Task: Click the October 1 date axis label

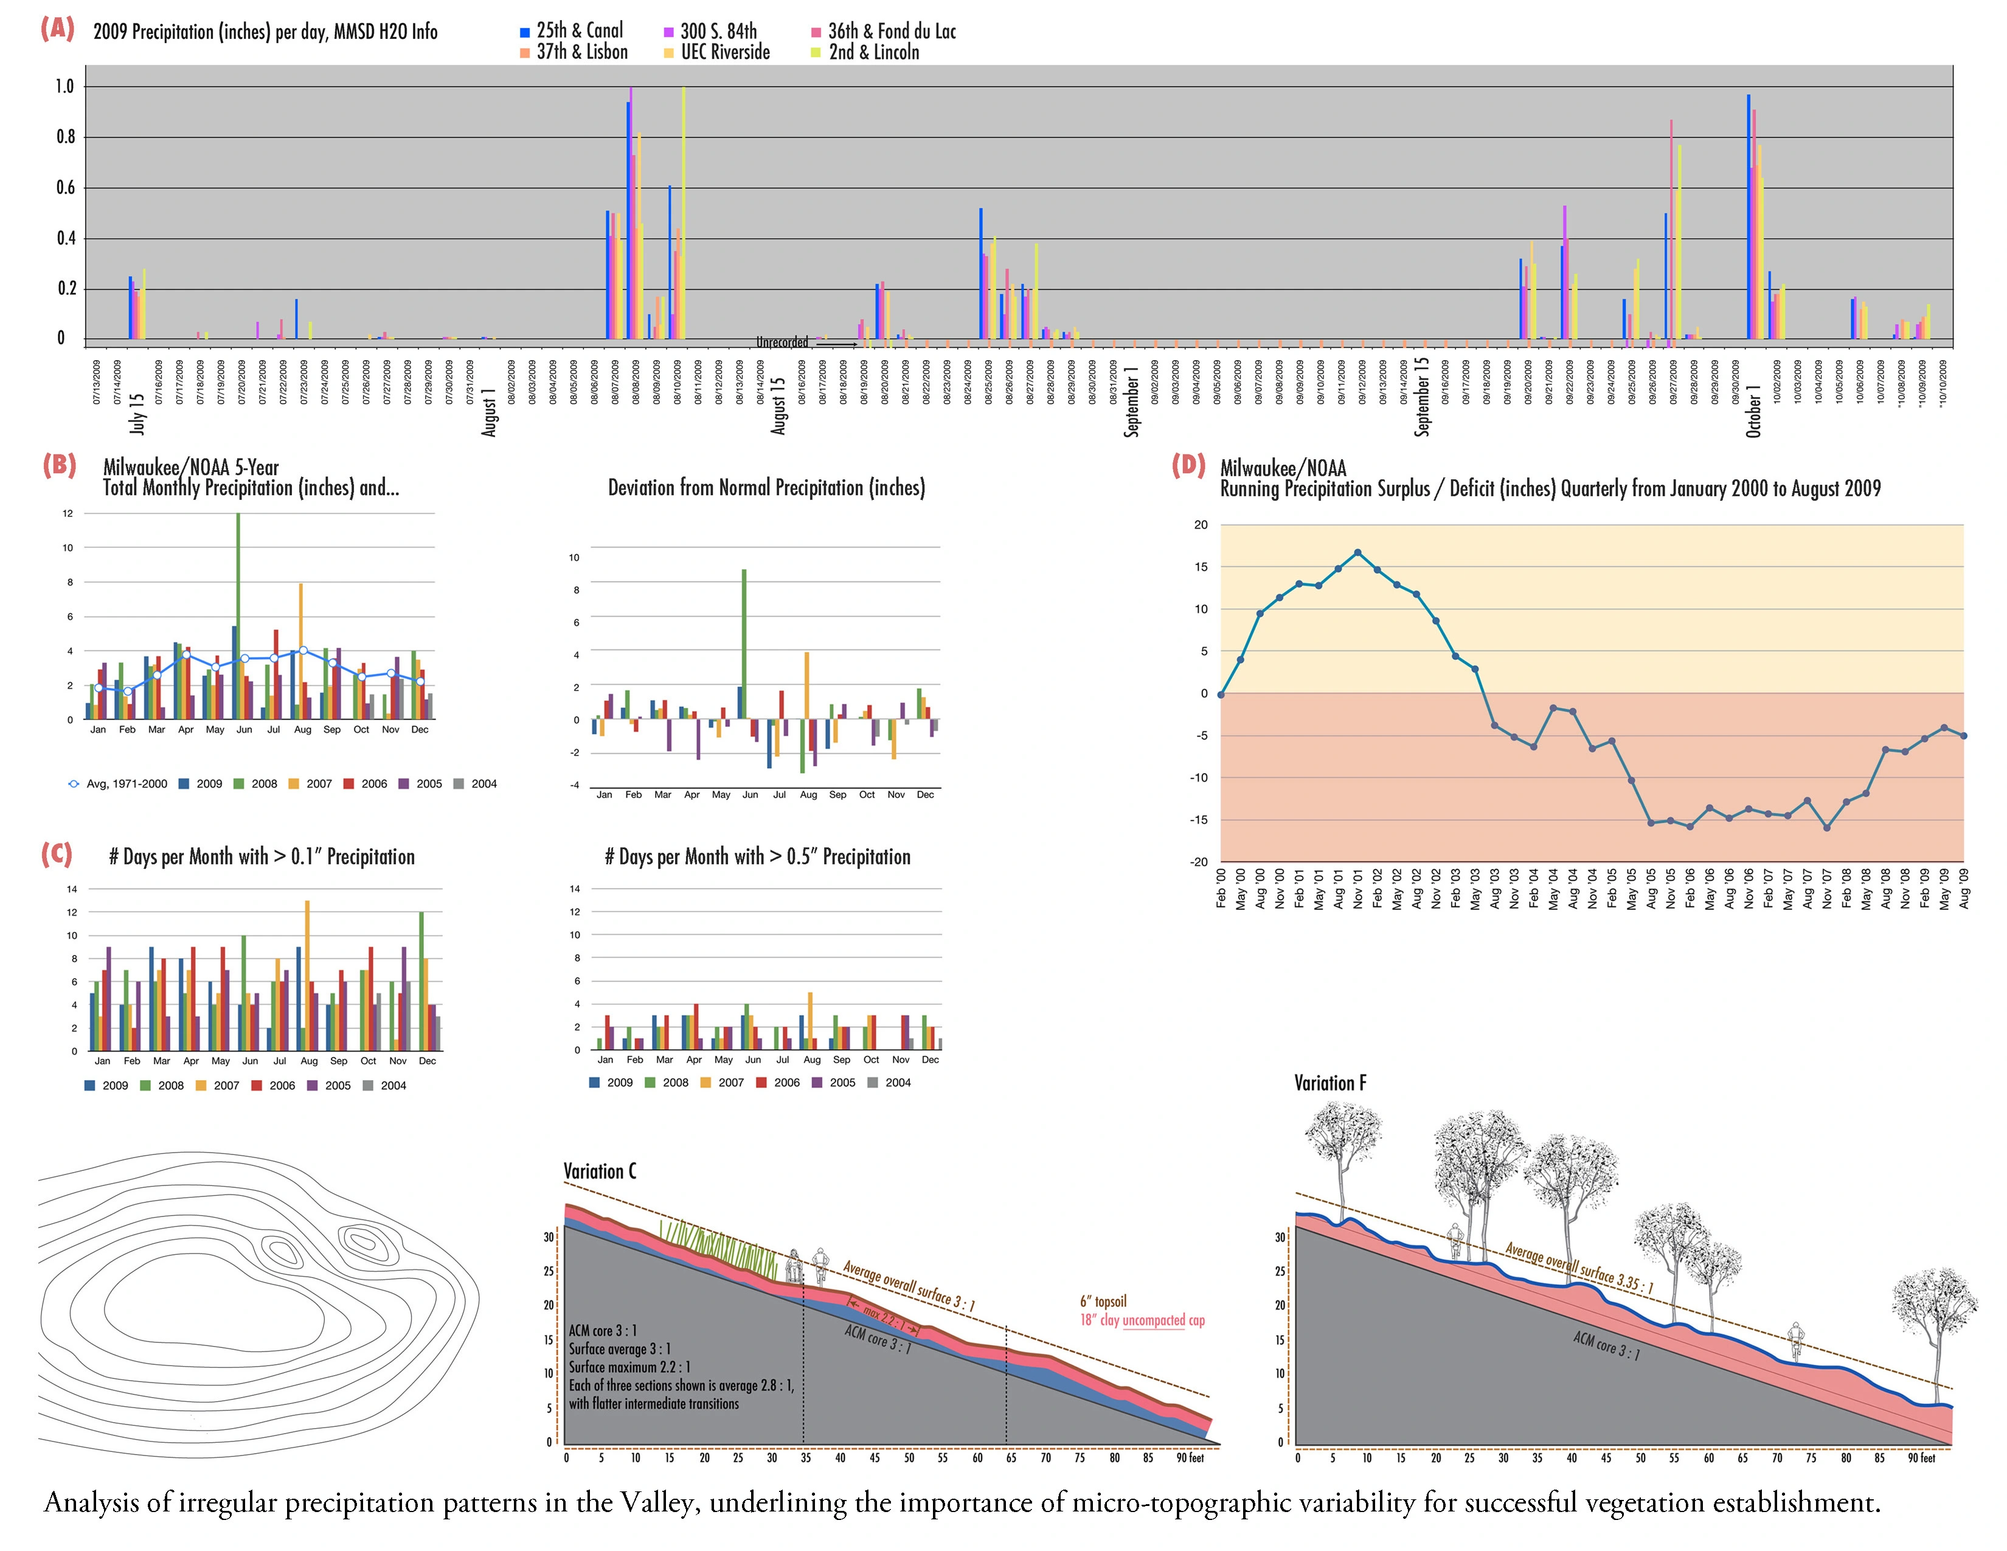Action: (x=1753, y=411)
